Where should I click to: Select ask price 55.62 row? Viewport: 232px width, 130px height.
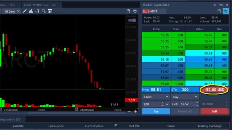(207, 53)
